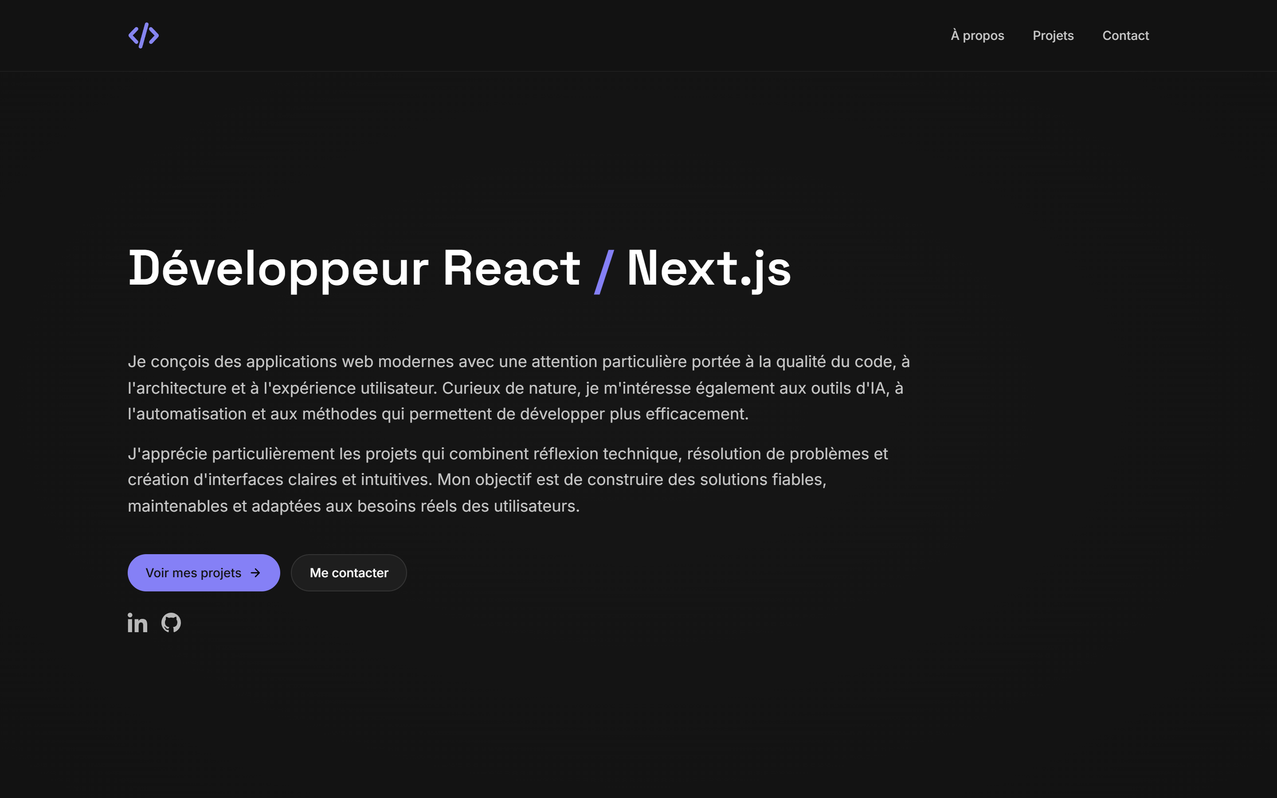Open the GitHub profile icon
This screenshot has height=798, width=1277.
(x=171, y=623)
